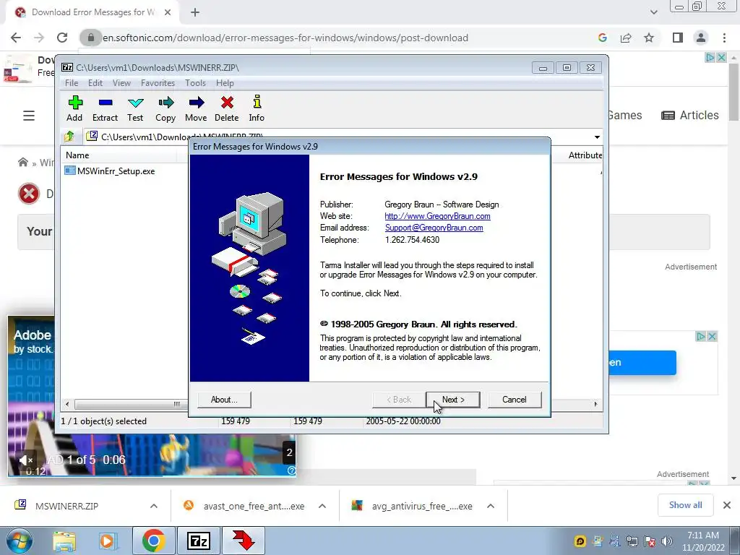The width and height of the screenshot is (740, 555).
Task: Click the Name column header
Action: click(77, 155)
